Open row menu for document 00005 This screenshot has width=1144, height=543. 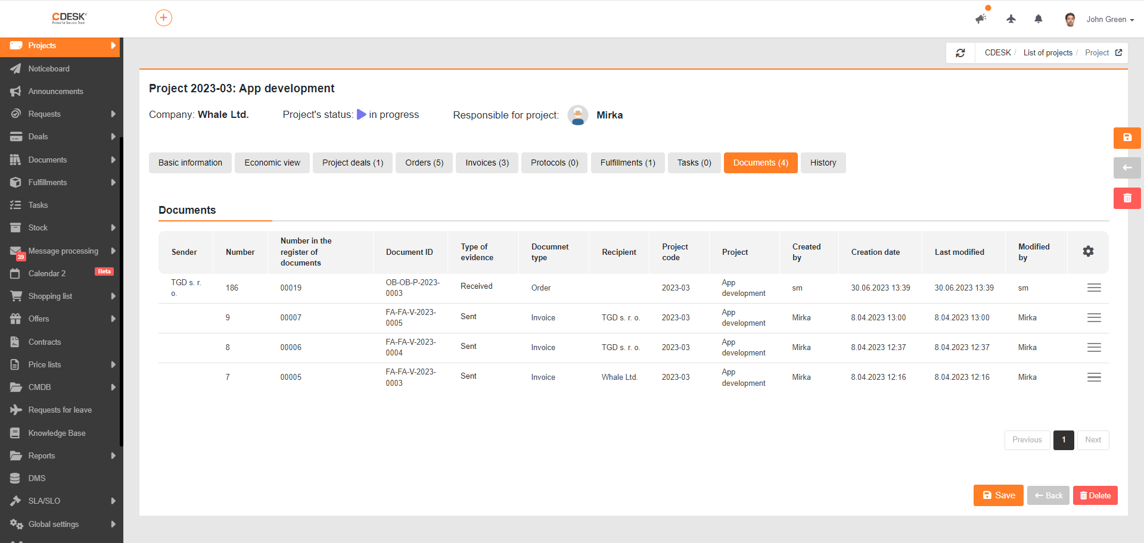[x=1094, y=377]
